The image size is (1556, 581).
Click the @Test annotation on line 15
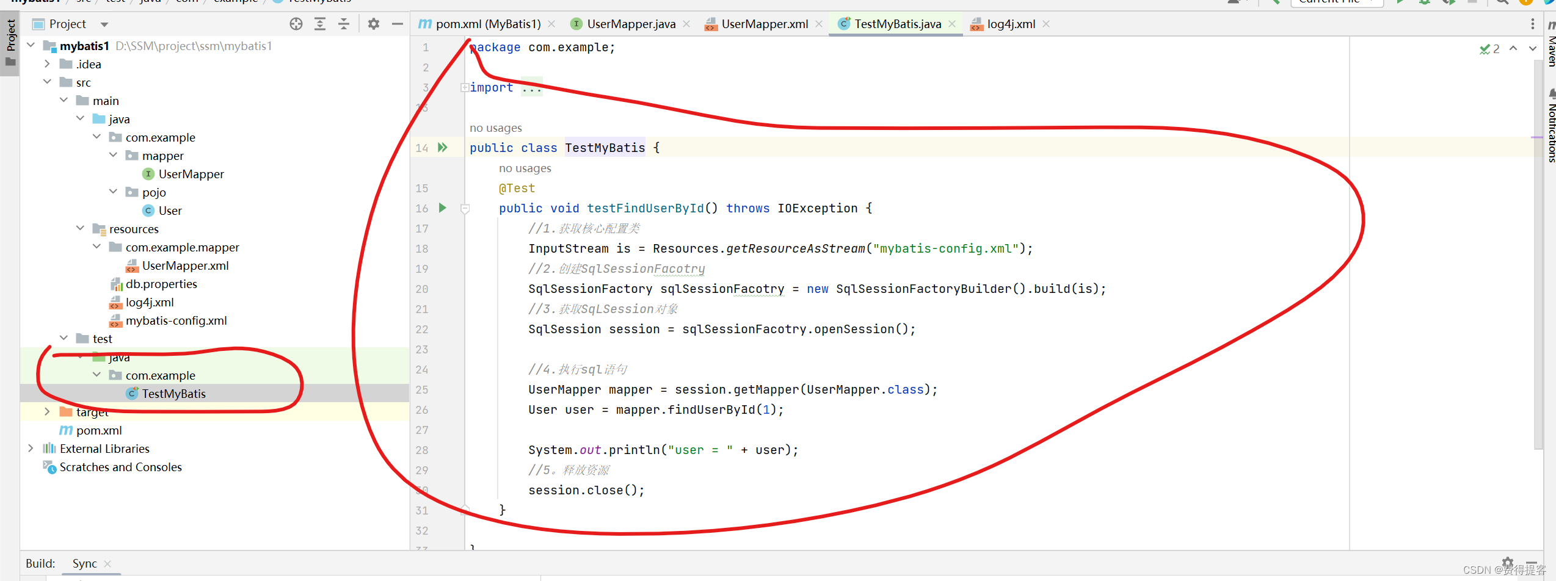(x=517, y=188)
